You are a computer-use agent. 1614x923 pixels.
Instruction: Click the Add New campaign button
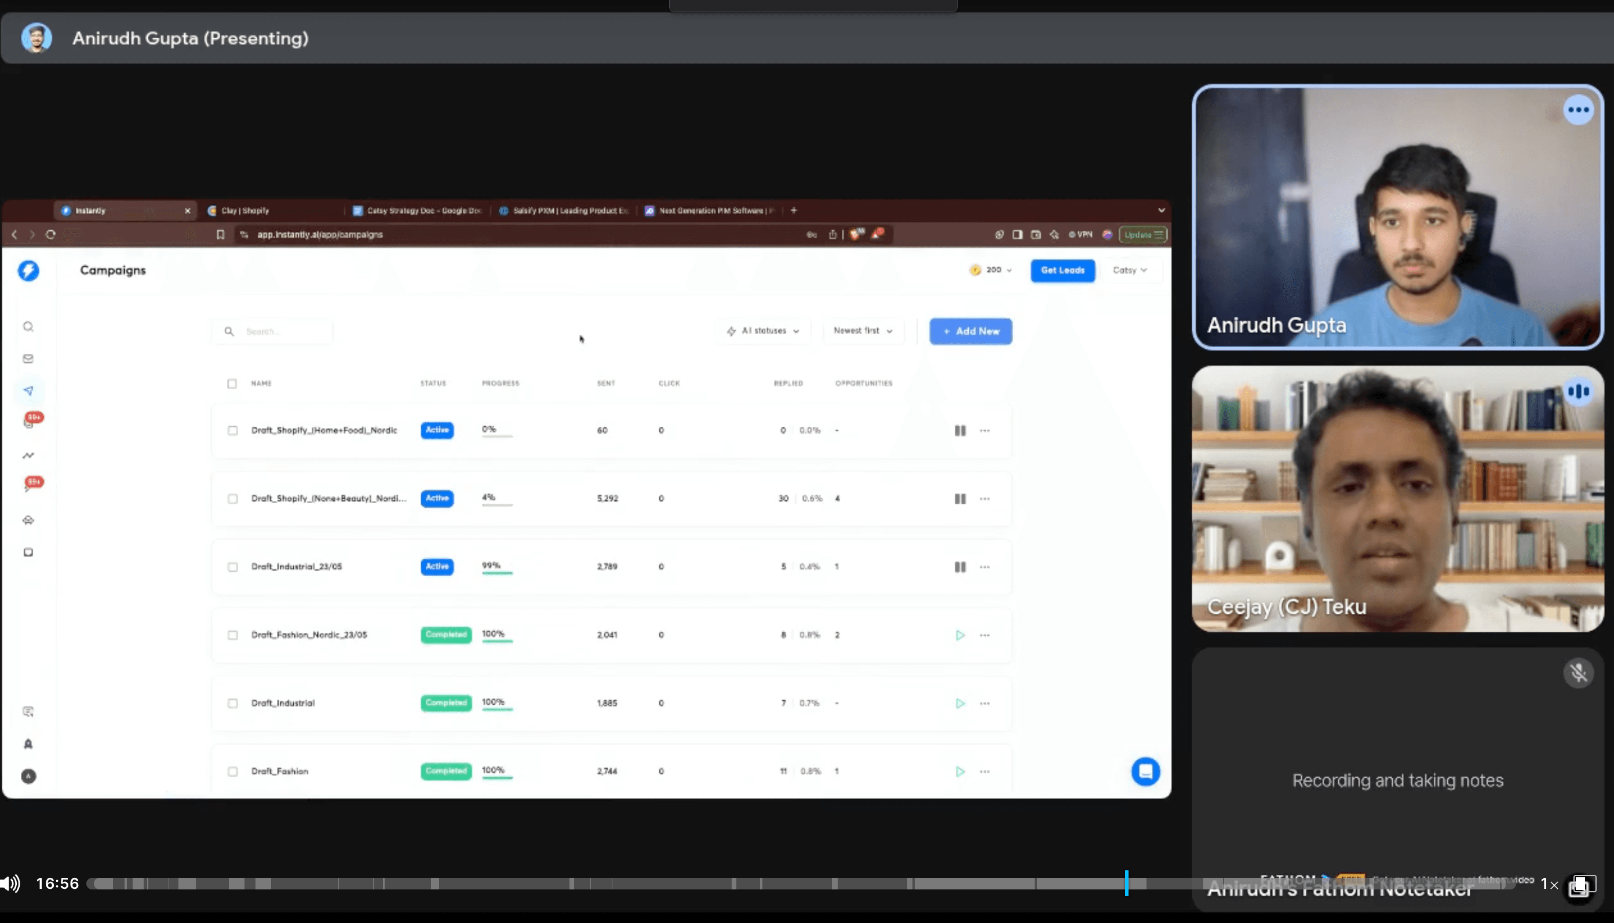(970, 332)
